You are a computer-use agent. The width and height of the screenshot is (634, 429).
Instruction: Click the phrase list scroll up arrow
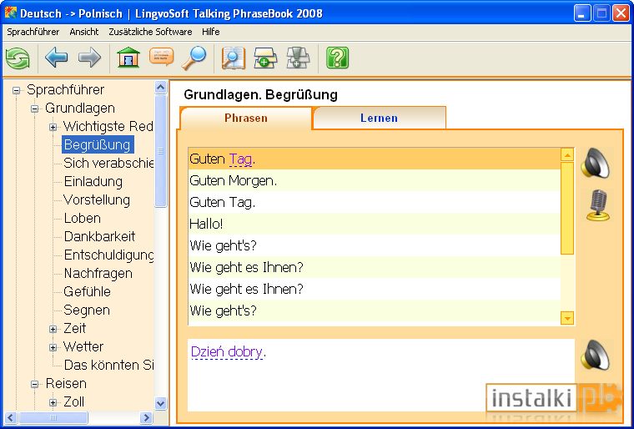pyautogui.click(x=568, y=155)
